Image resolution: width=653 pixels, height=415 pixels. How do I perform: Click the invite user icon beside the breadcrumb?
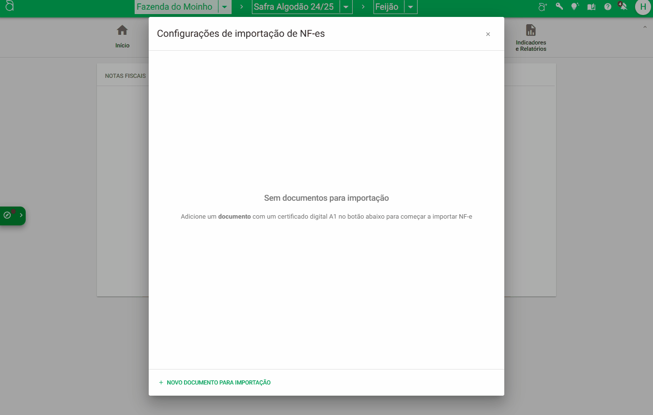pyautogui.click(x=543, y=7)
